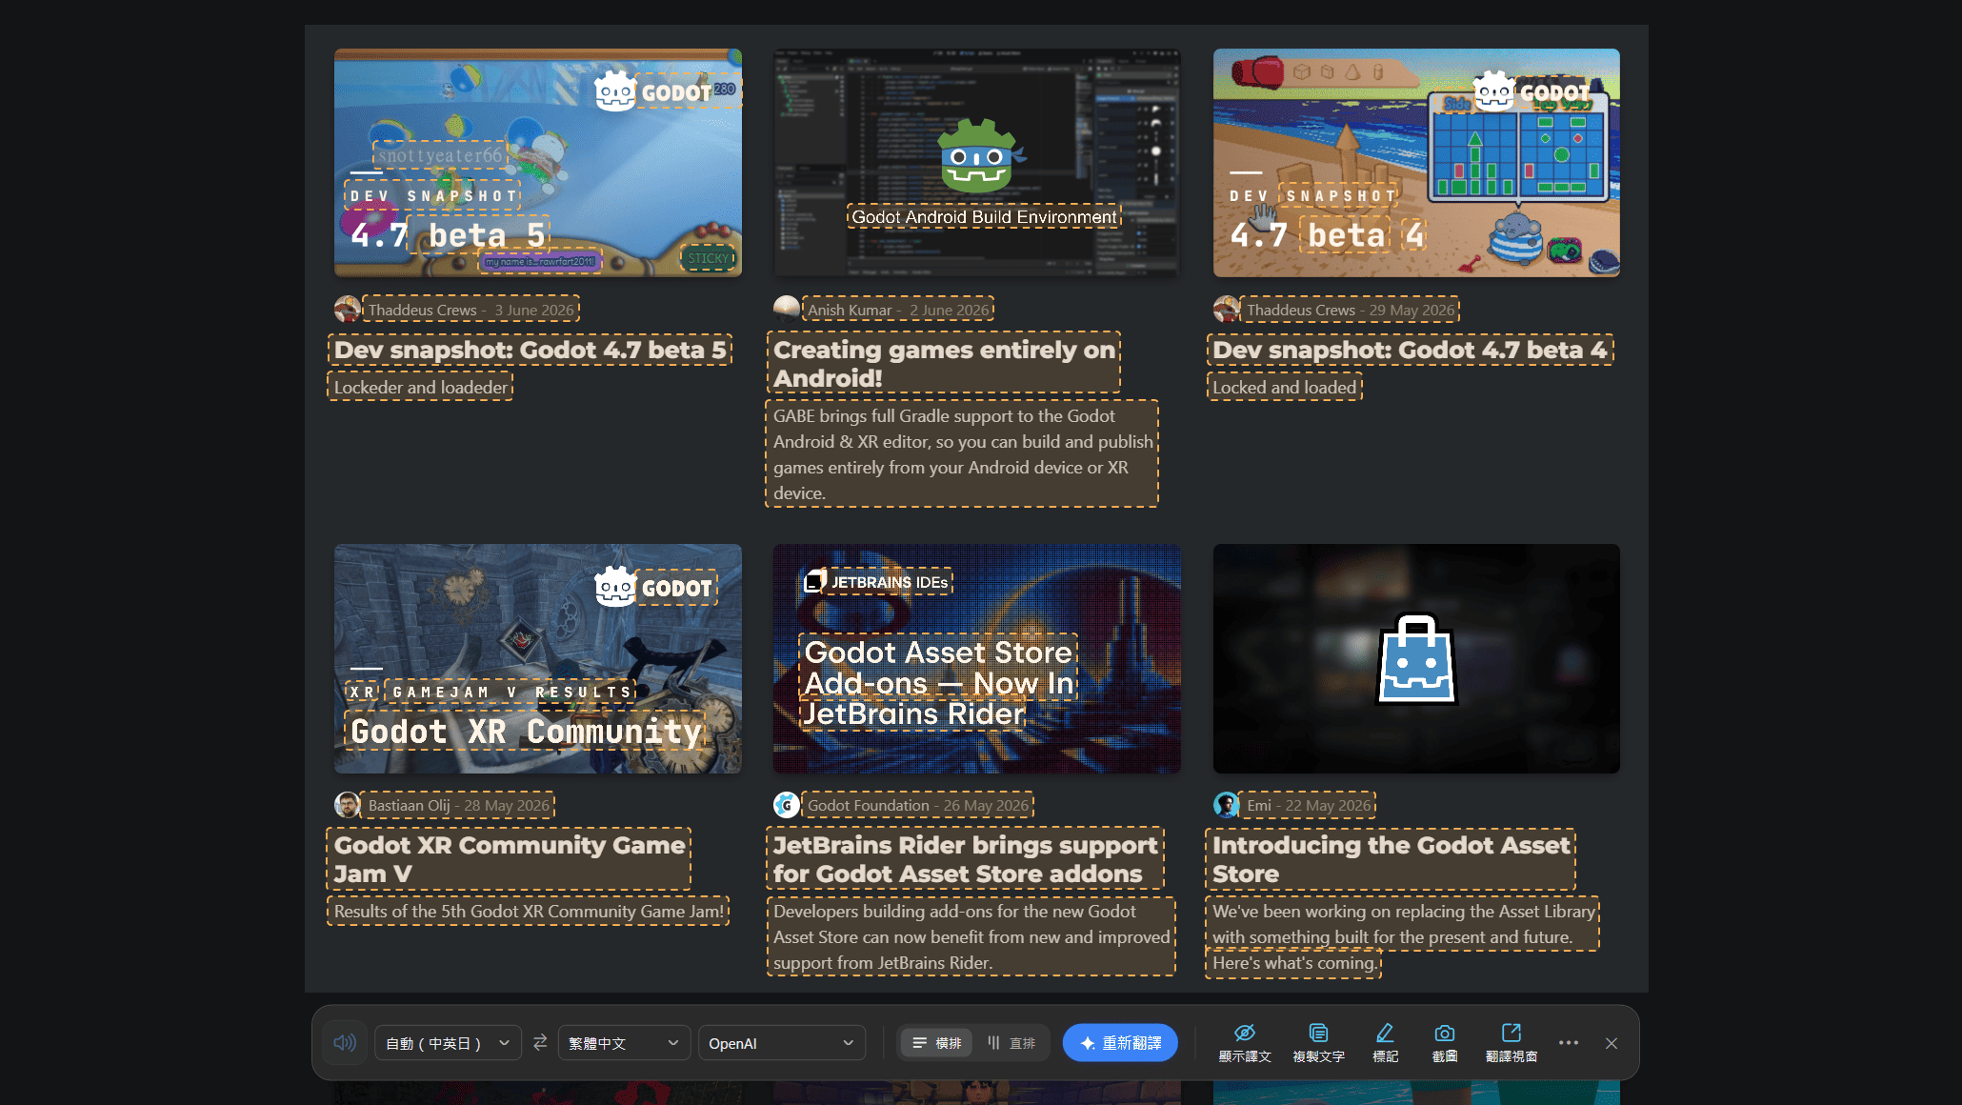Open the OpenAI translation engine dropdown
Screen dimensions: 1962x1105
pos(781,1043)
